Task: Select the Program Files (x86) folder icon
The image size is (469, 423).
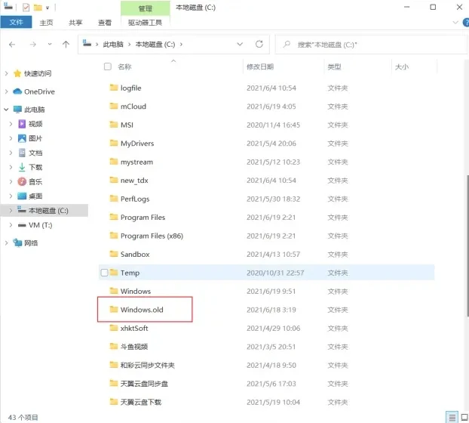Action: 114,236
